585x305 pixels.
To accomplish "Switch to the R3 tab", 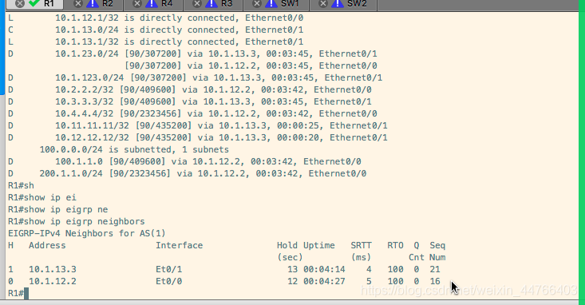I will (x=227, y=4).
